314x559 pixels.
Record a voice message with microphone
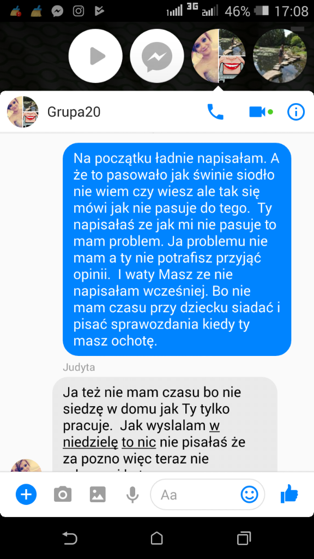[132, 495]
